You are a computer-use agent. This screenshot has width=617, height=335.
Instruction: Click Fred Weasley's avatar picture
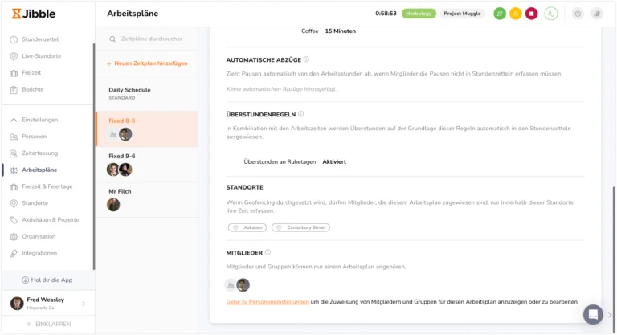click(17, 304)
